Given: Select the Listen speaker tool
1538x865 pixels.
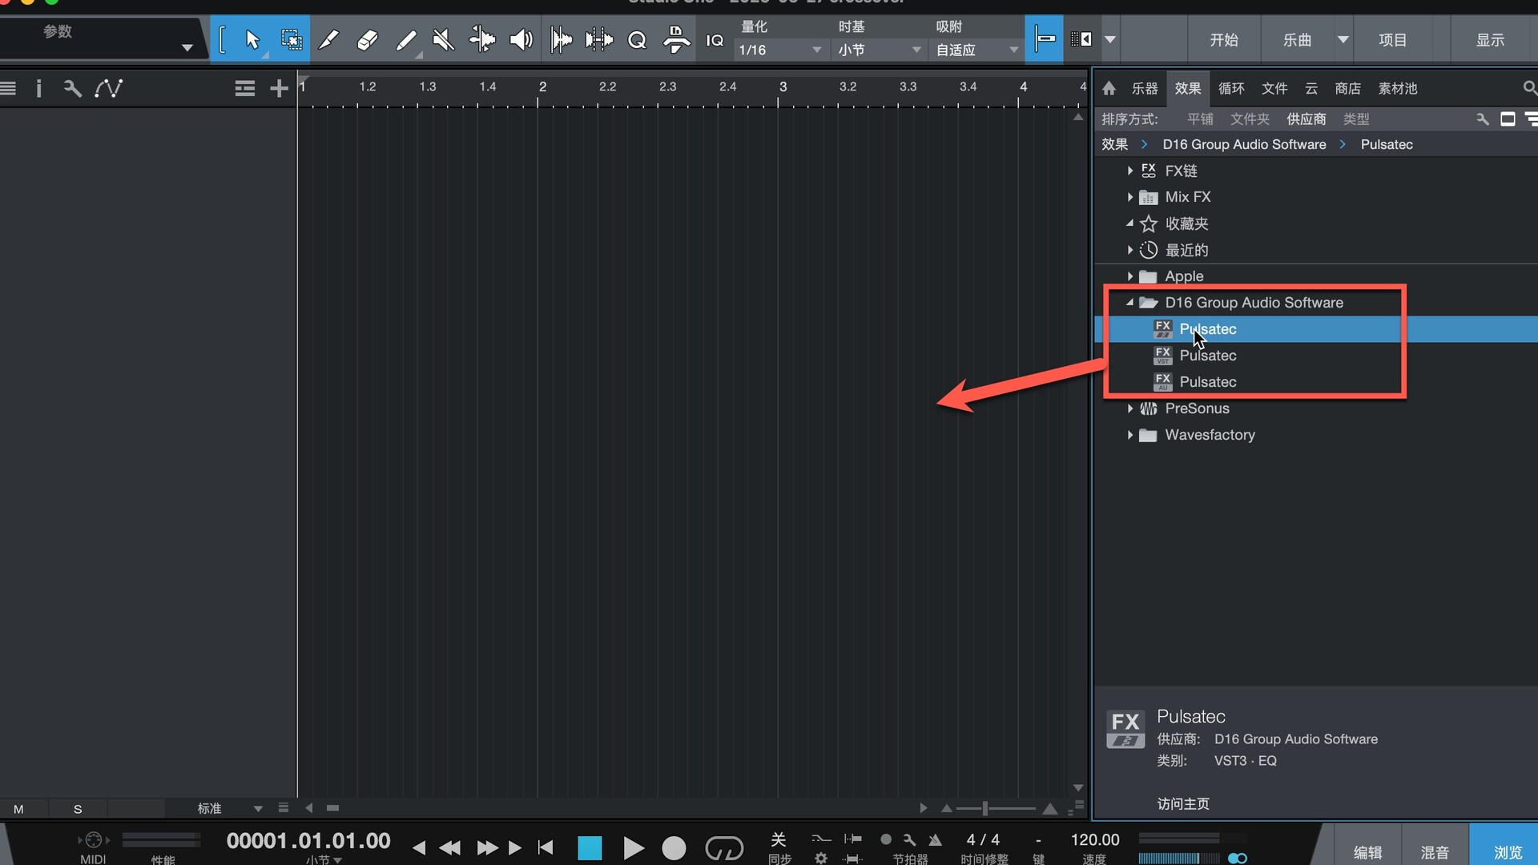Looking at the screenshot, I should pos(521,39).
